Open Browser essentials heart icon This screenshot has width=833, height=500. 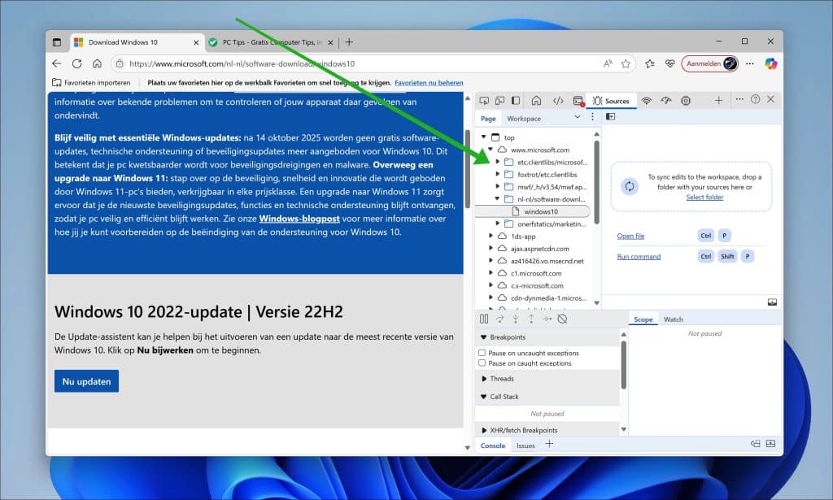[x=670, y=63]
